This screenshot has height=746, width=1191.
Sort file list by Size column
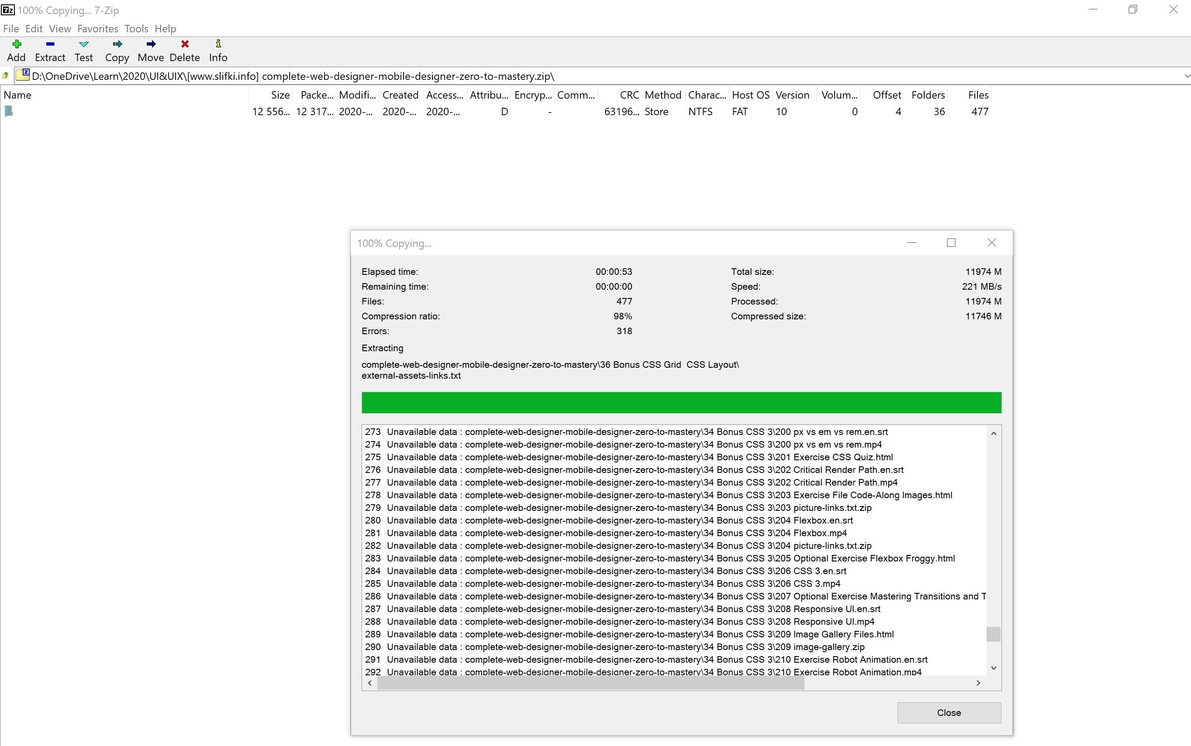point(280,95)
